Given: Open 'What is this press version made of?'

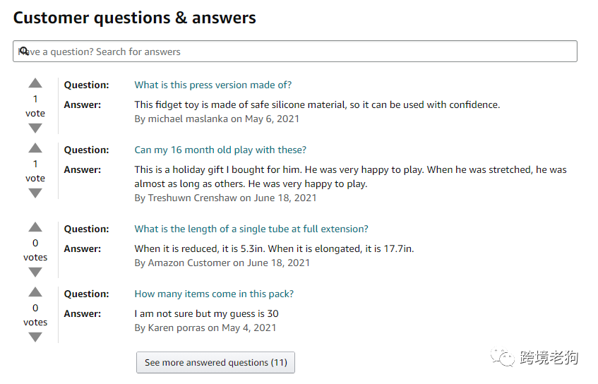Looking at the screenshot, I should 213,85.
